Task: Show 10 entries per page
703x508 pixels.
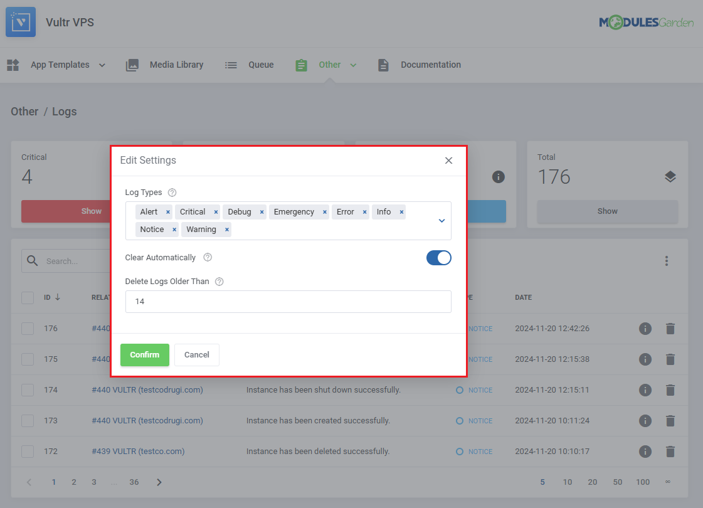Action: (568, 482)
